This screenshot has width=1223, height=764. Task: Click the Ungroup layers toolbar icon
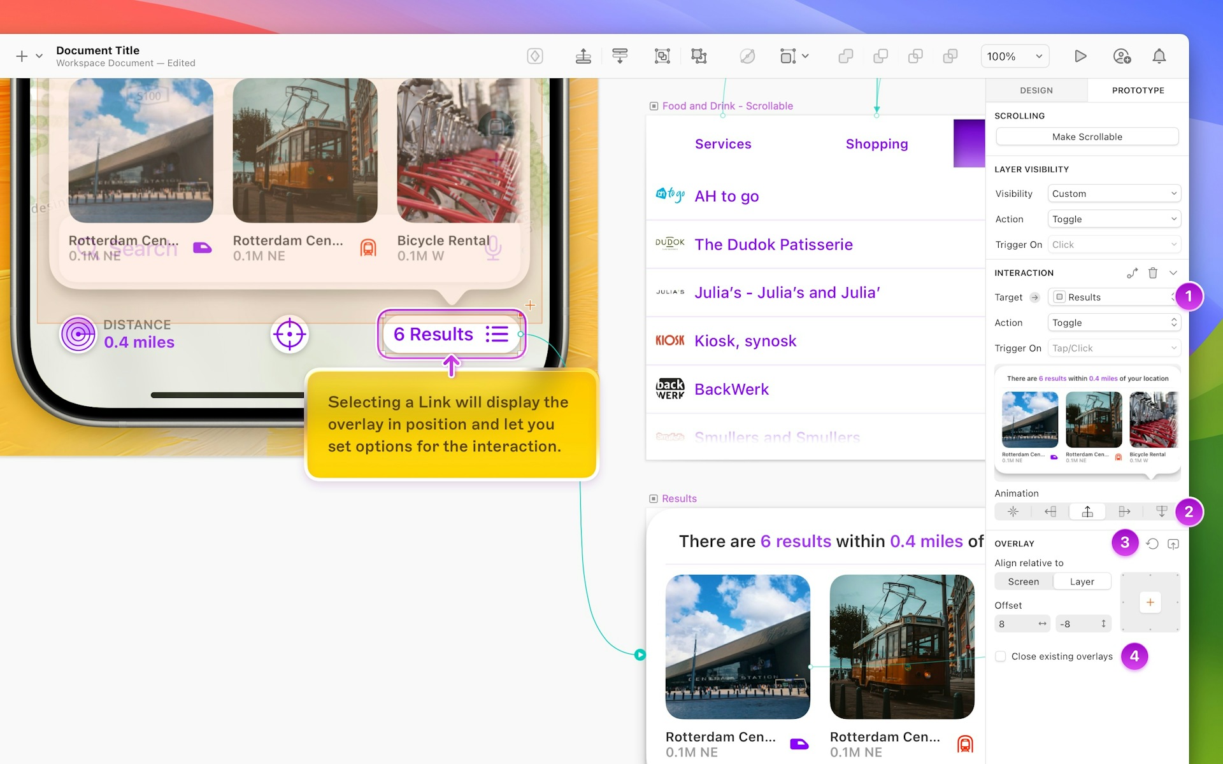coord(699,56)
